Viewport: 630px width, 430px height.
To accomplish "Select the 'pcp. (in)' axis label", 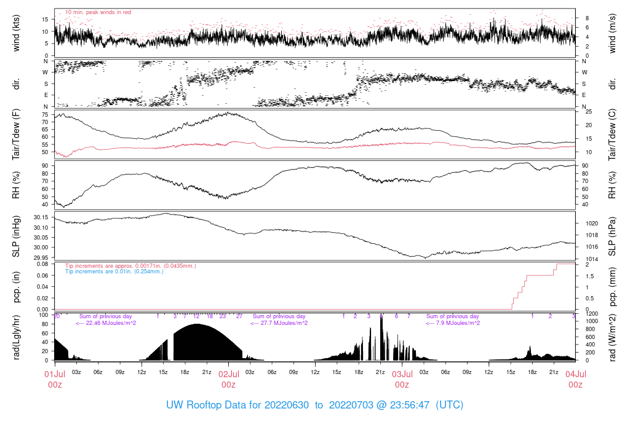I will (17, 287).
